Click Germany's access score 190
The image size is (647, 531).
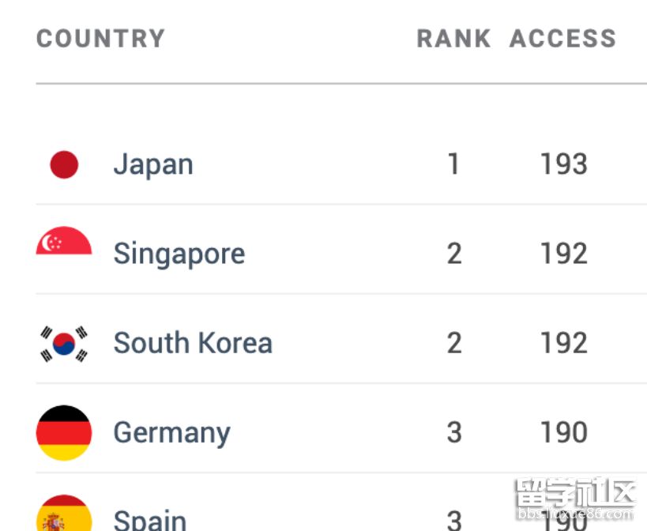pyautogui.click(x=564, y=433)
